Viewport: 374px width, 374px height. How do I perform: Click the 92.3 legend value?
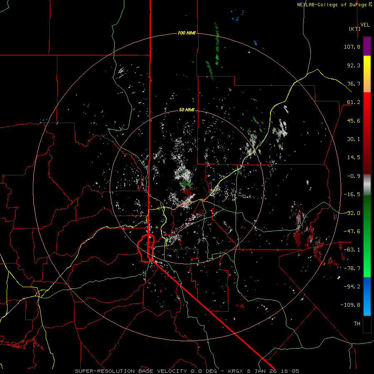(x=354, y=65)
